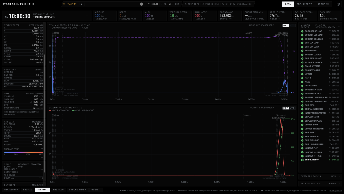The width and height of the screenshot is (344, 194).
Task: Click the thermometer temperature icon
Action: (186, 4)
